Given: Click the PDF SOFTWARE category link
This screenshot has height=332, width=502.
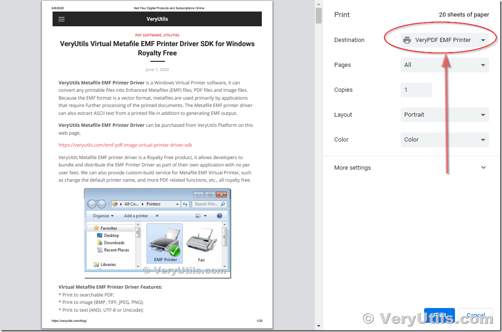Looking at the screenshot, I should coord(148,35).
